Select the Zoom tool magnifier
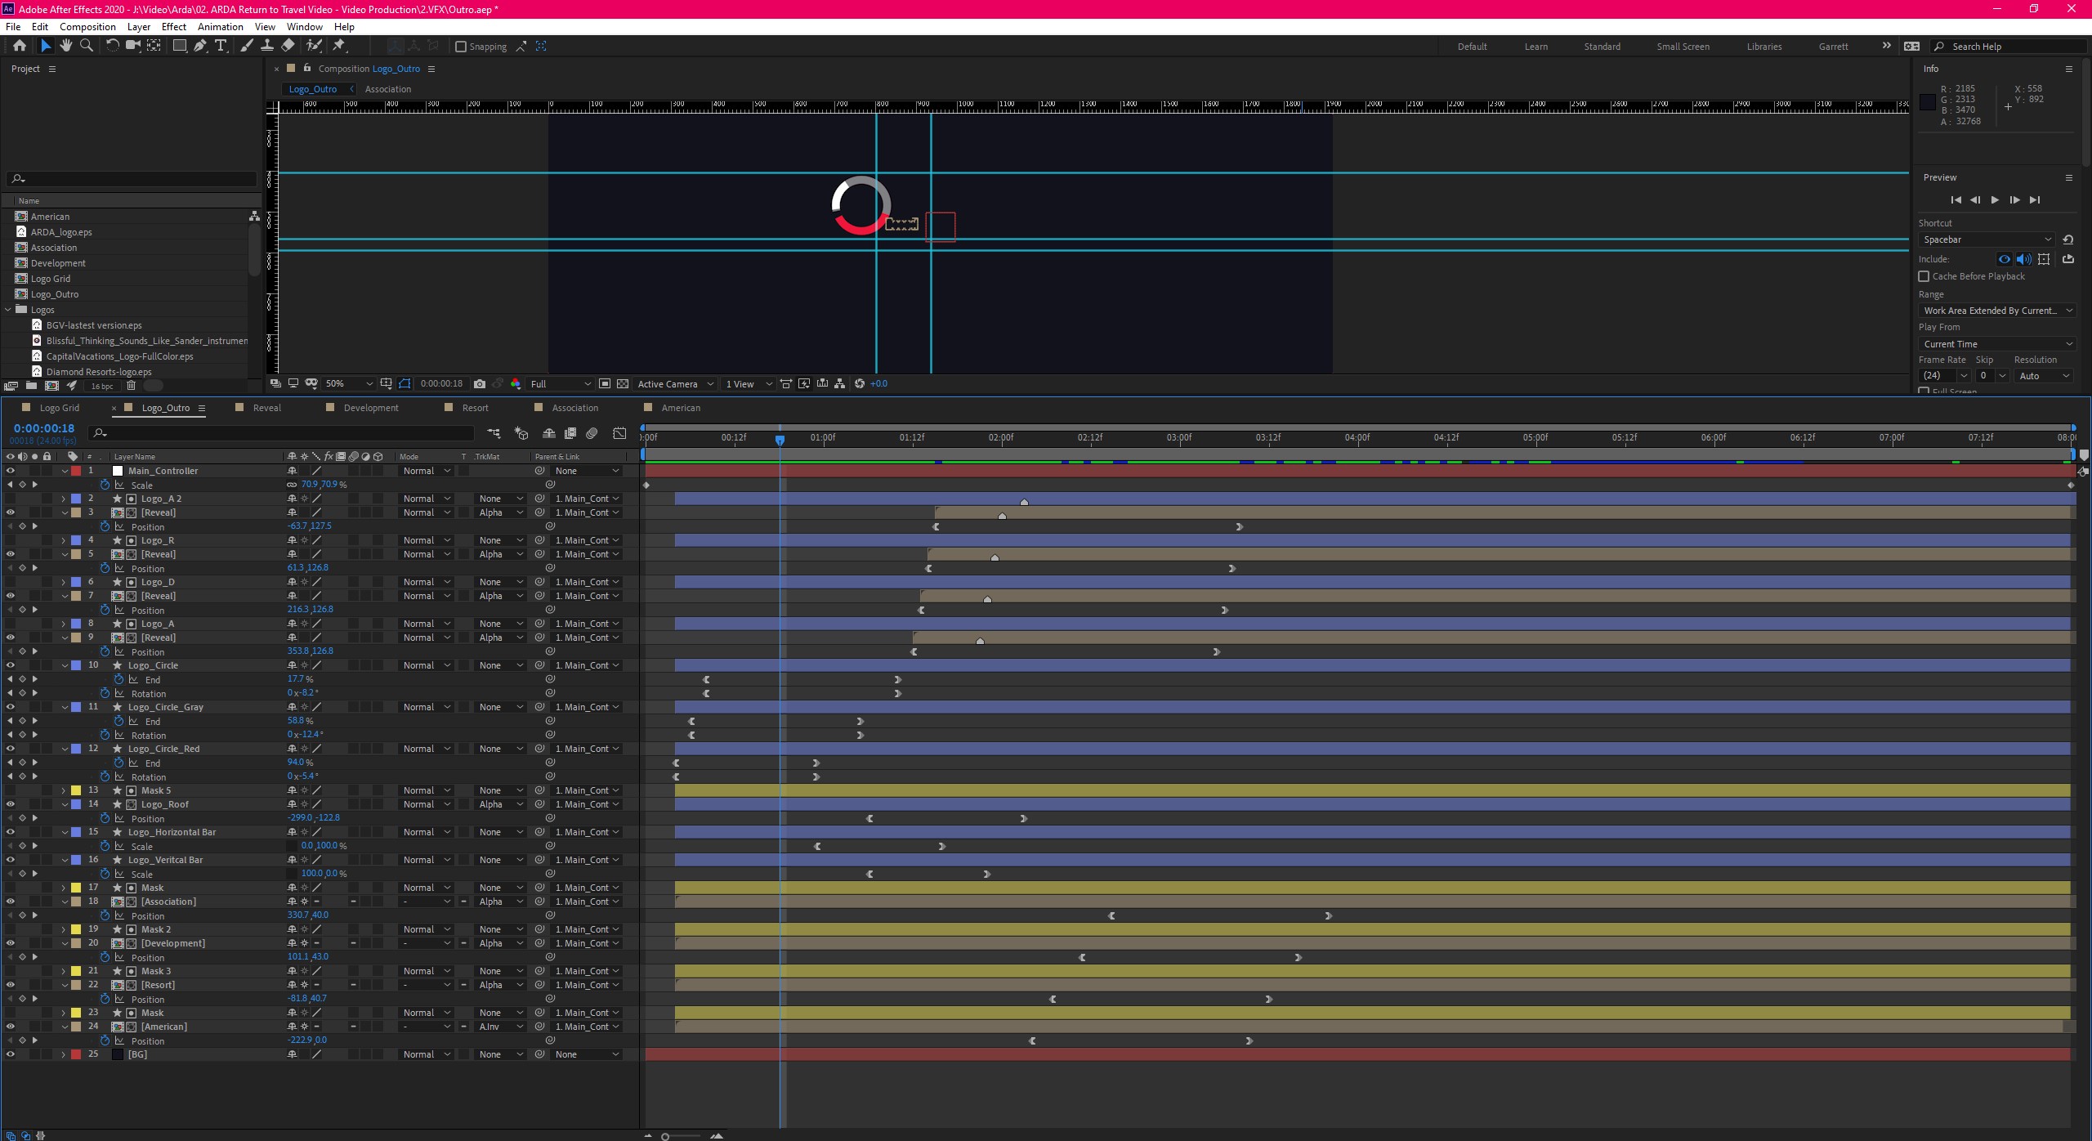Screen dimensions: 2092x1141 86,46
